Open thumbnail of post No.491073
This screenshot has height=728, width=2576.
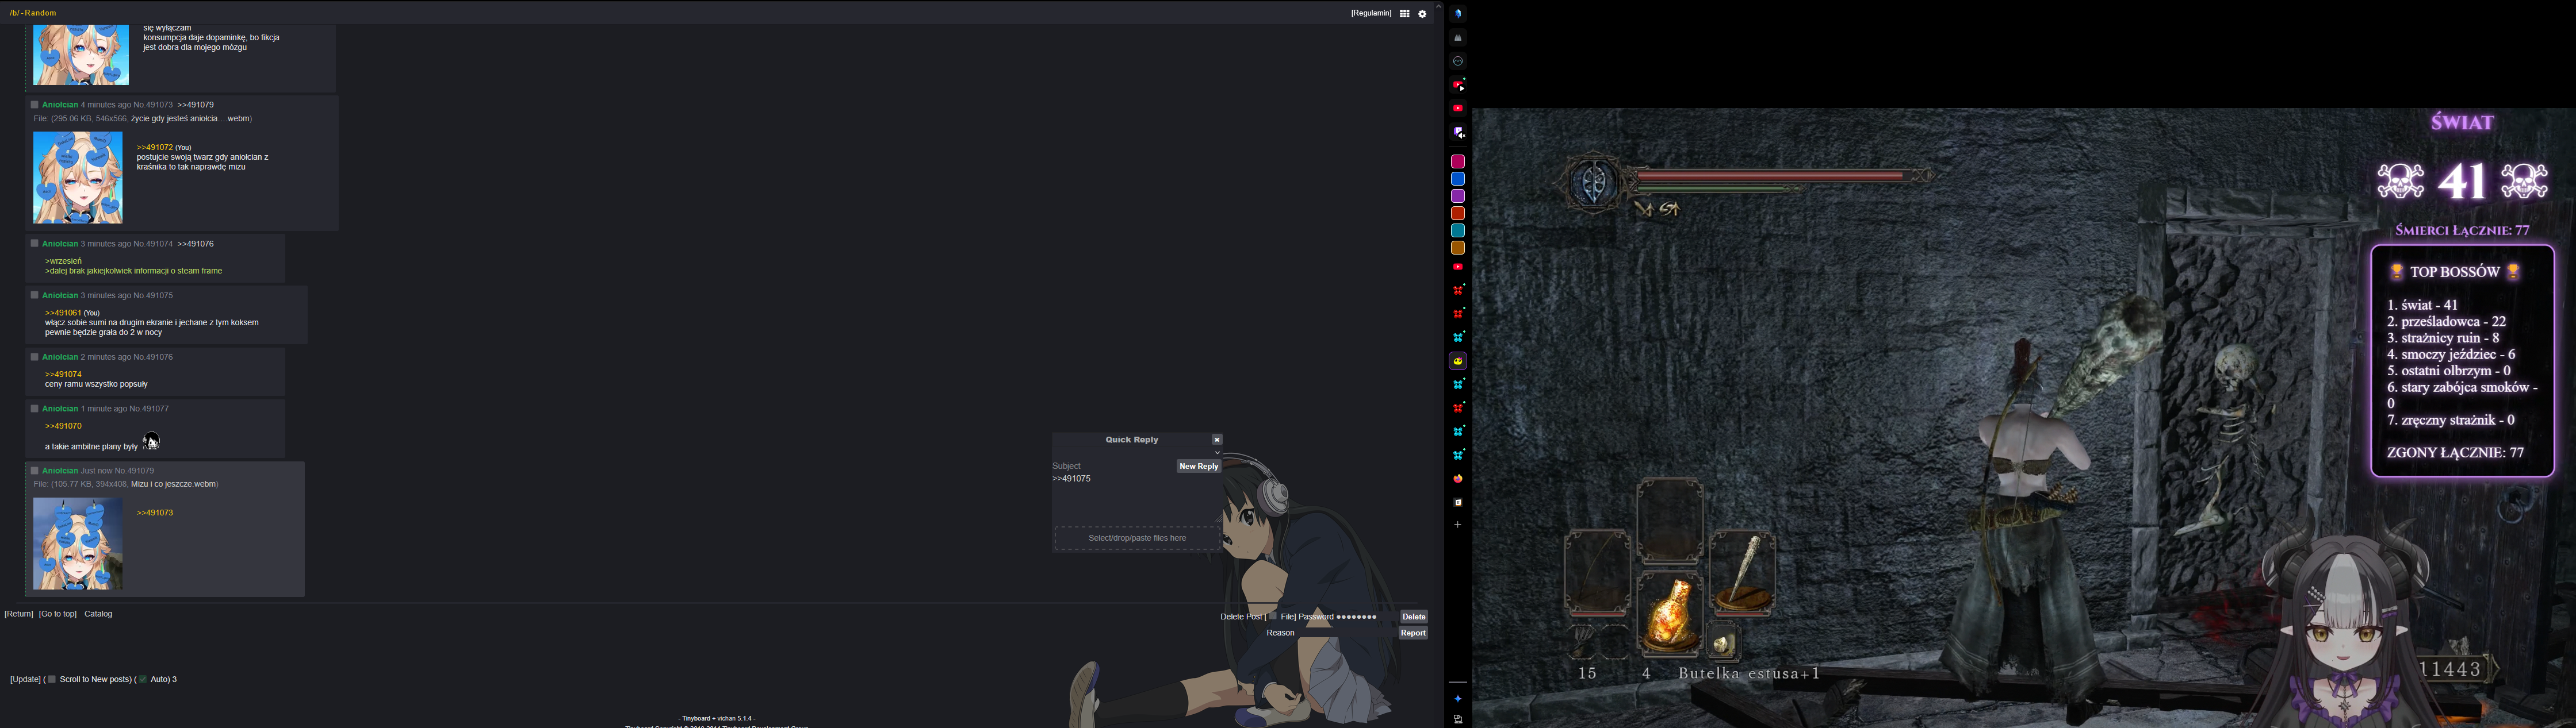click(x=78, y=178)
